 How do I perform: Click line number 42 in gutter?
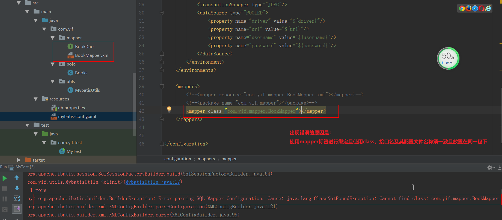pos(142,111)
